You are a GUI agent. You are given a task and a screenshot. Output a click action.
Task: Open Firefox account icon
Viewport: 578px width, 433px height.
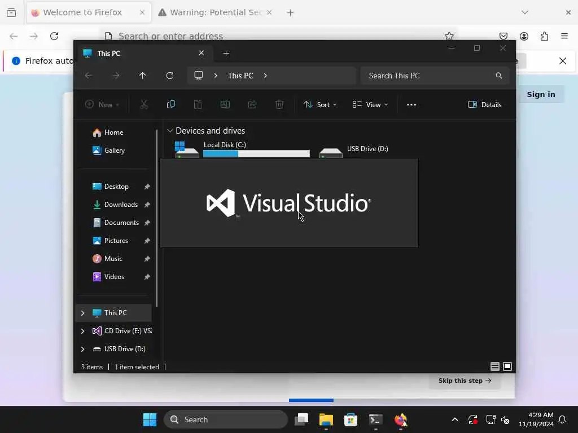pos(524,36)
